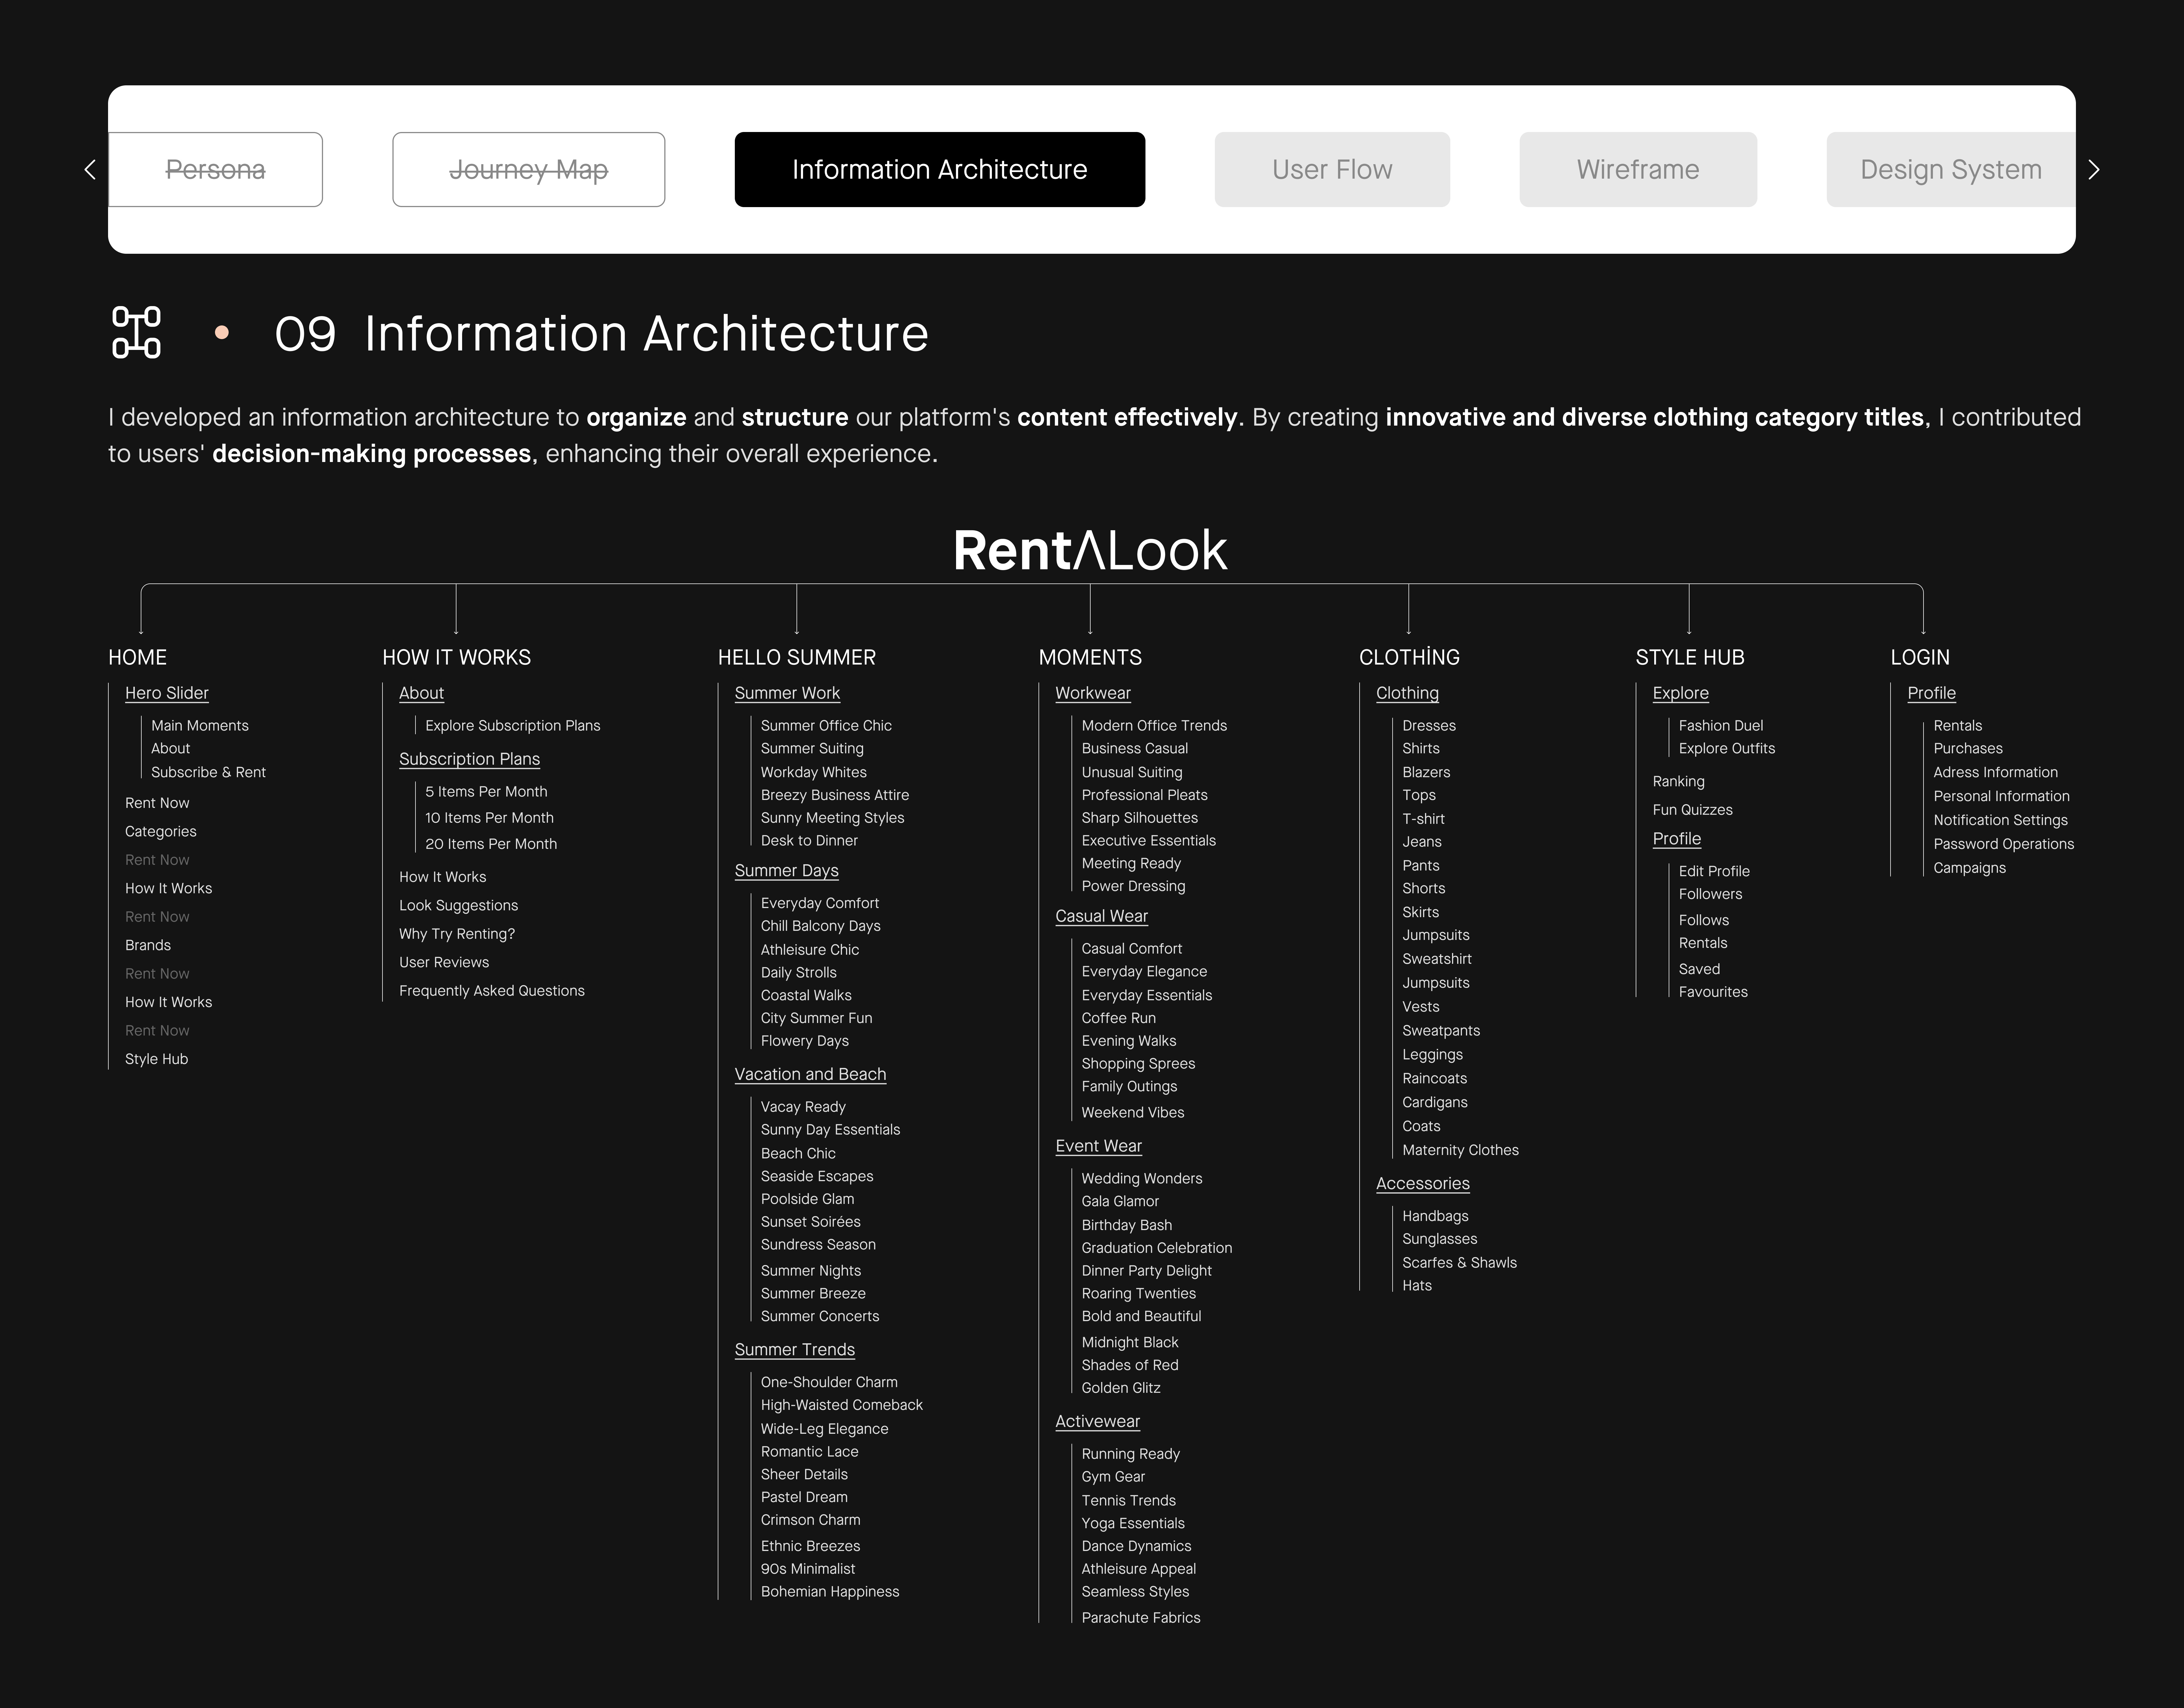This screenshot has height=1708, width=2184.
Task: Click the Summer Work branch under HELLO SUMMER
Action: click(787, 692)
